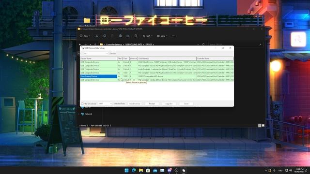Click the button between Restart and Close
310x174 pixels.
tap(169, 104)
